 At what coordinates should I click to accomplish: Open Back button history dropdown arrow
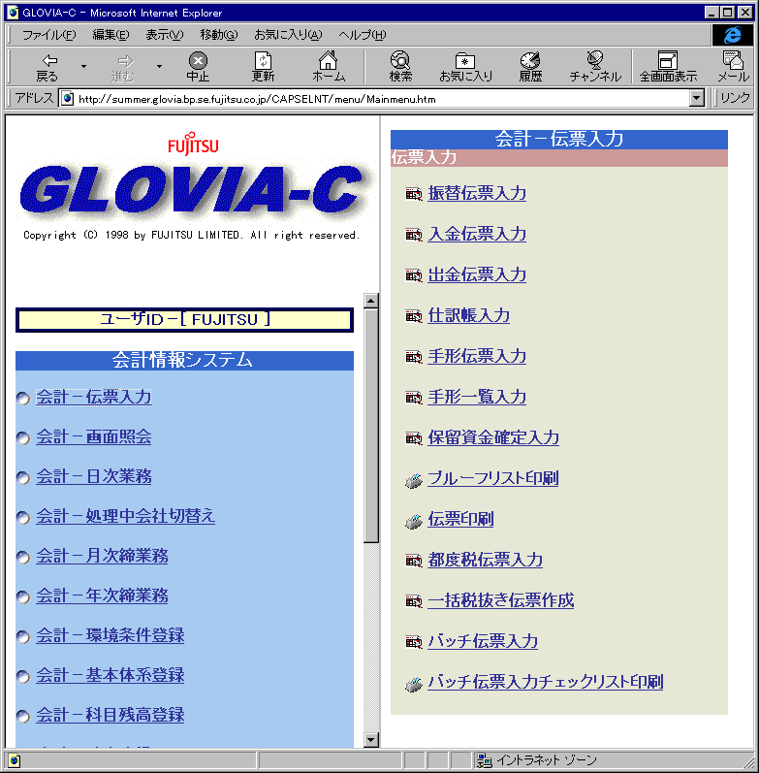point(83,67)
